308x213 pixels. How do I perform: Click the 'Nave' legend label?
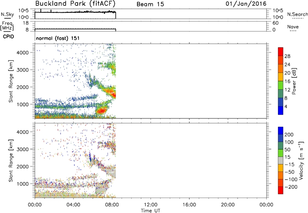tap(293, 27)
